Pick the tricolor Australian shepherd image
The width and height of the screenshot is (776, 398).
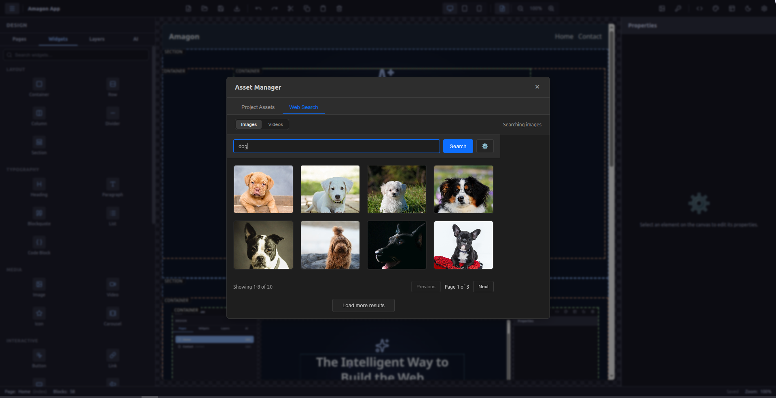click(463, 189)
